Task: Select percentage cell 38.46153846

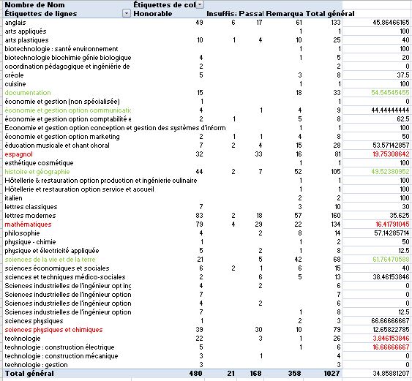Action: click(391, 277)
